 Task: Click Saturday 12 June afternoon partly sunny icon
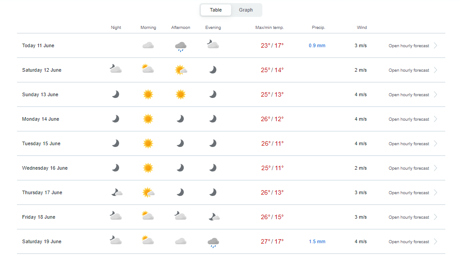[181, 70]
